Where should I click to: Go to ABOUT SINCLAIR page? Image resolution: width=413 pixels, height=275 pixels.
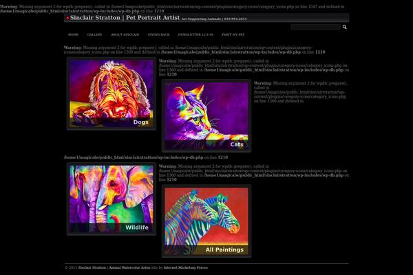point(125,34)
